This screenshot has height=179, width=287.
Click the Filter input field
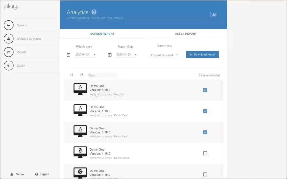[x=102, y=75]
